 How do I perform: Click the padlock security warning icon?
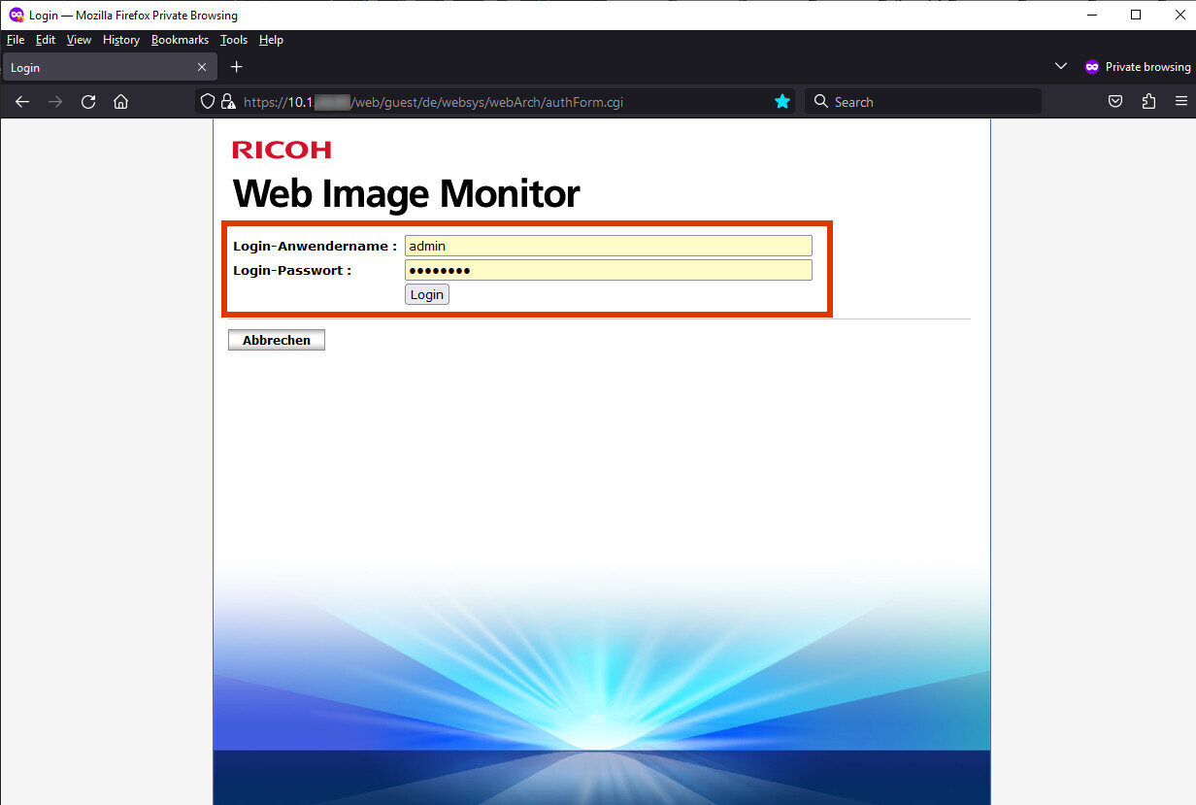pos(228,101)
